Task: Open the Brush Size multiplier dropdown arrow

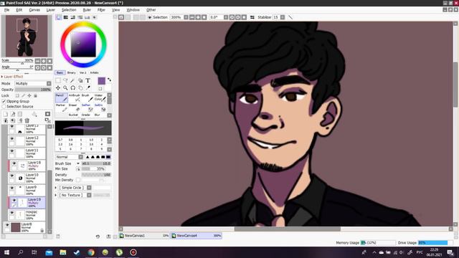Action: pyautogui.click(x=78, y=163)
